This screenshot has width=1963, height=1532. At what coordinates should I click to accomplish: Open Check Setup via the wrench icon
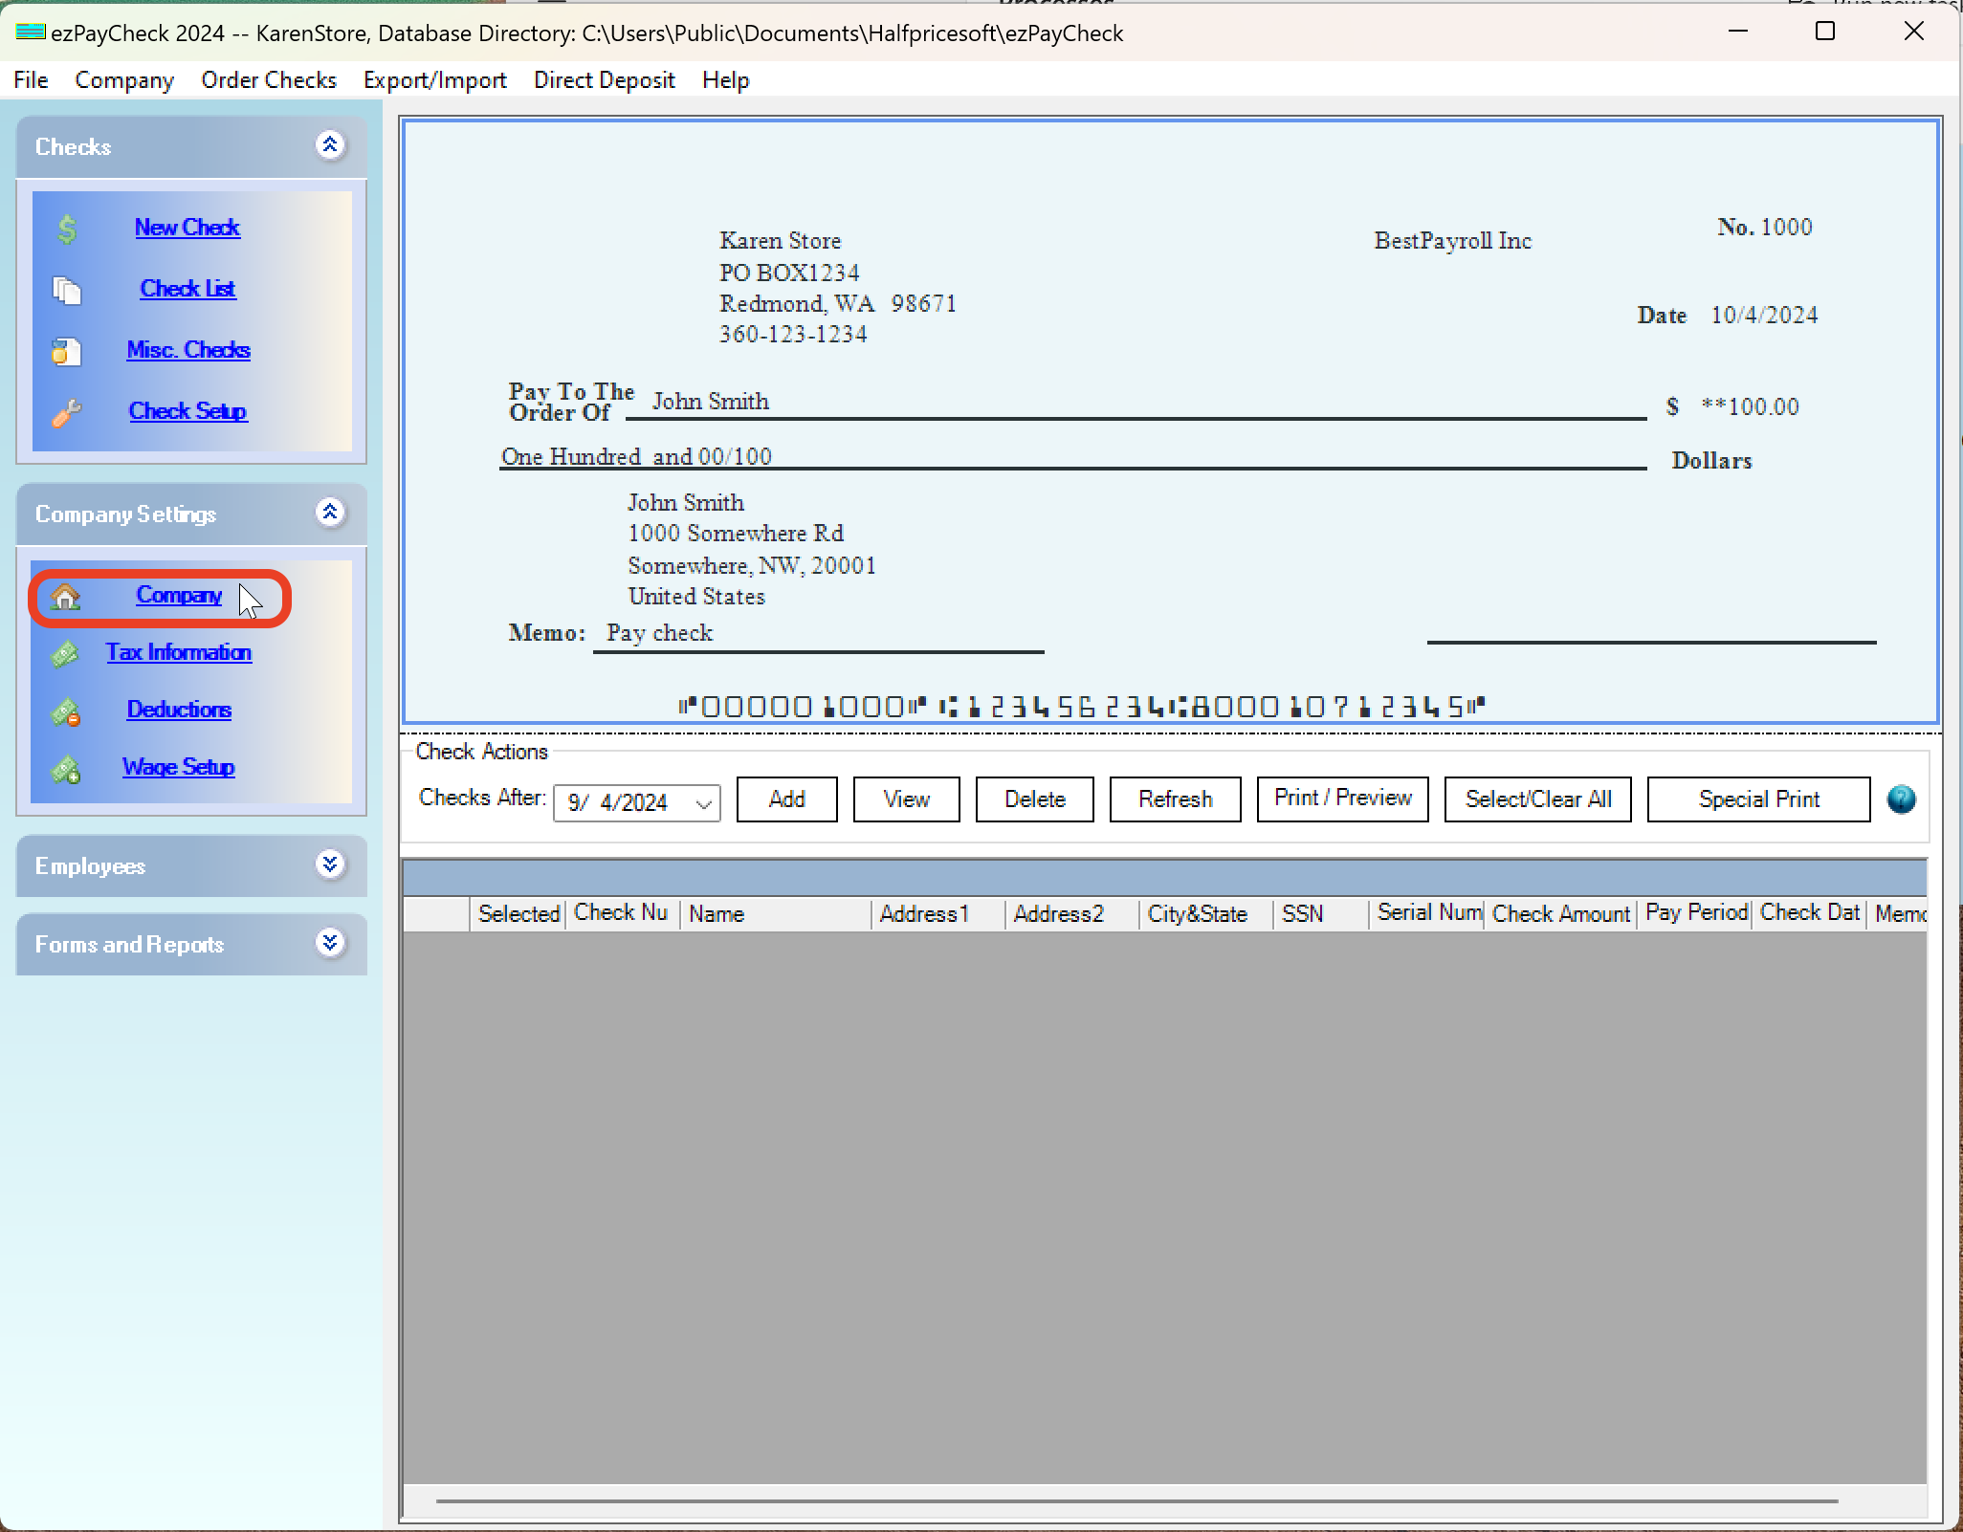coord(66,412)
